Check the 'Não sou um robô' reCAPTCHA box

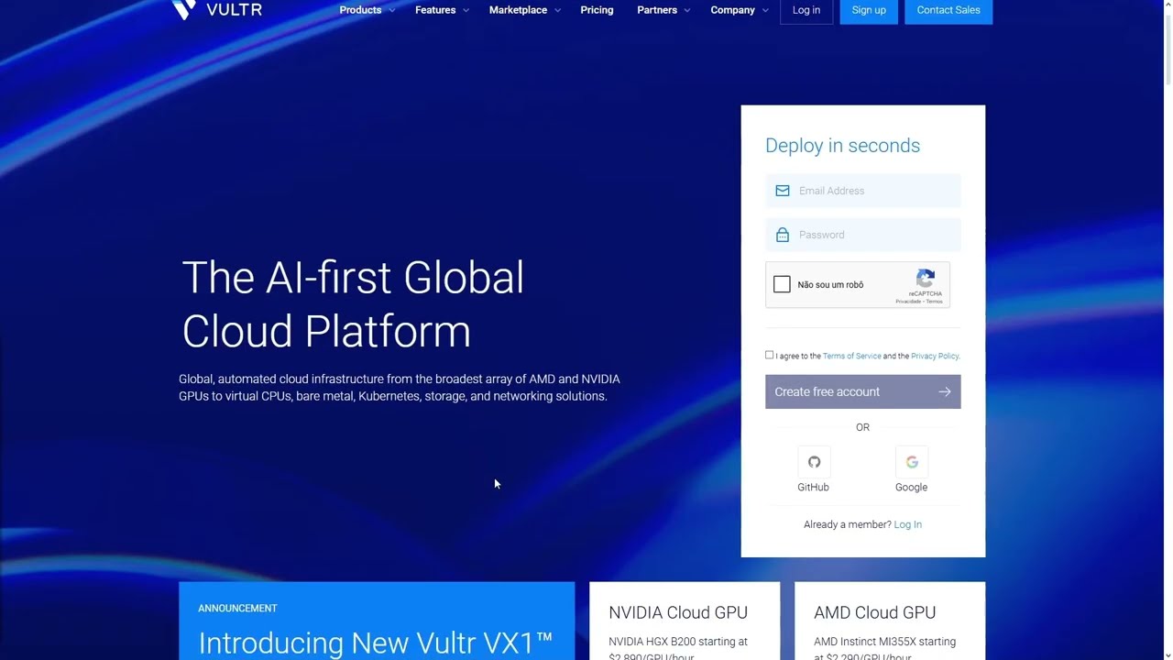[x=782, y=284]
